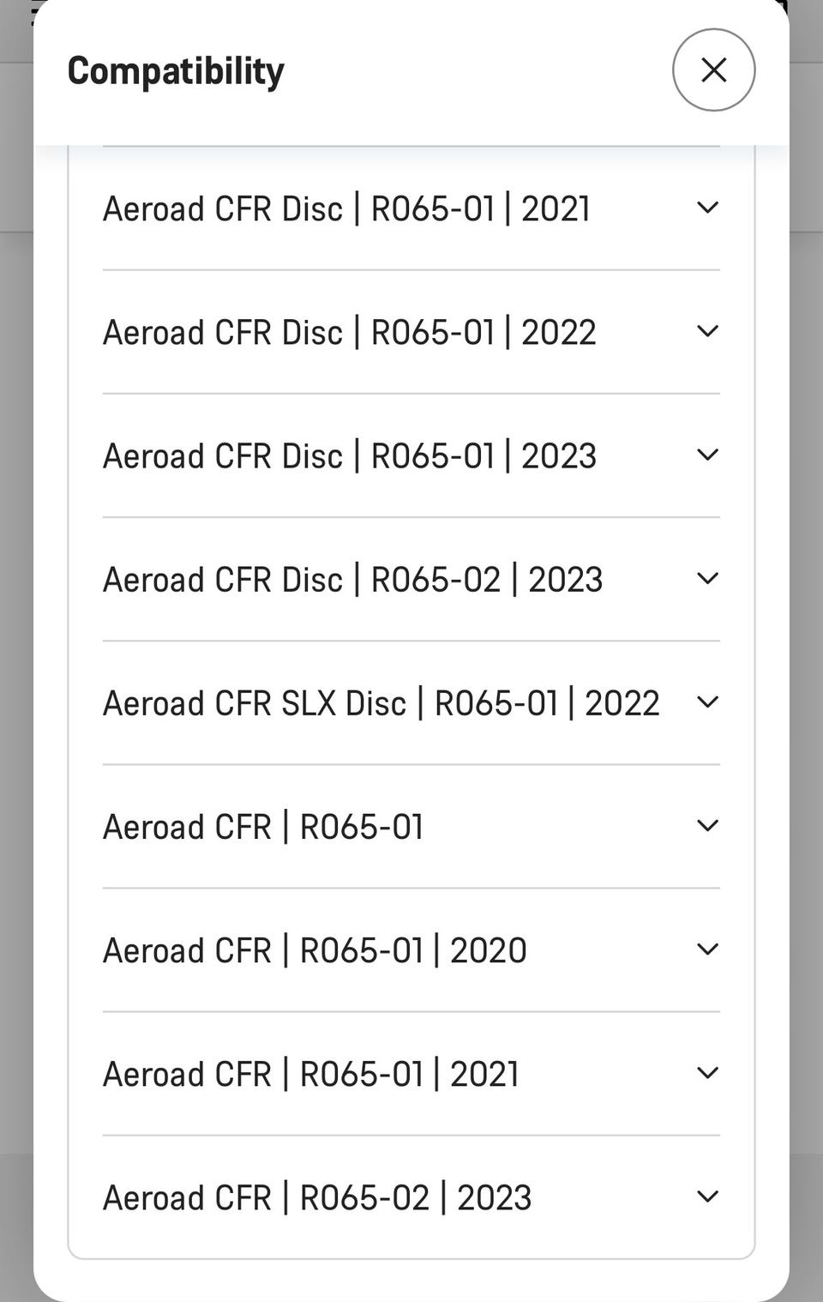The height and width of the screenshot is (1302, 823).
Task: Expand chevron for Aeroad CFR Disc R065-01 2023
Action: coord(707,455)
